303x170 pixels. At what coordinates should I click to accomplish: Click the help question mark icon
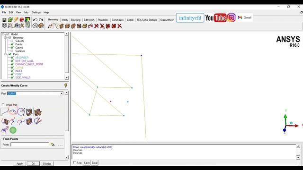click(66, 85)
